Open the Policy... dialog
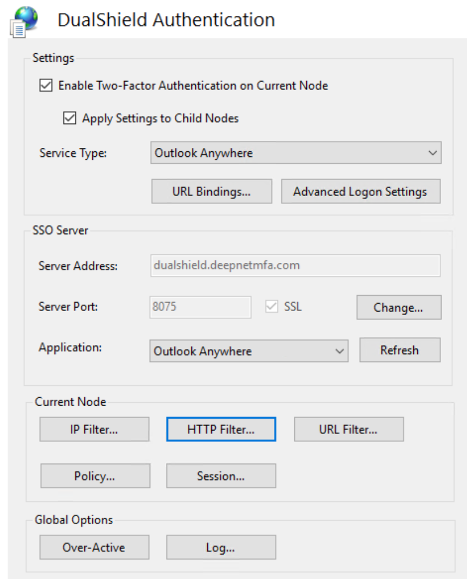 (95, 476)
